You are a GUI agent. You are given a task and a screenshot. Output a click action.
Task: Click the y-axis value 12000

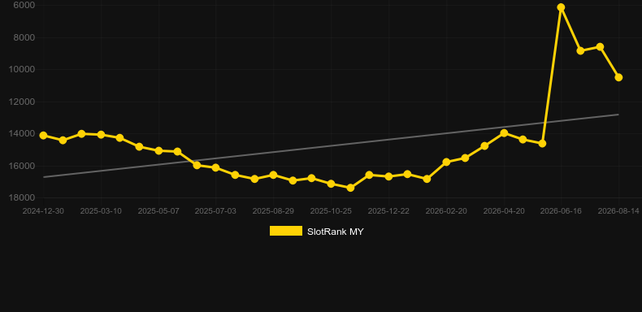click(22, 102)
